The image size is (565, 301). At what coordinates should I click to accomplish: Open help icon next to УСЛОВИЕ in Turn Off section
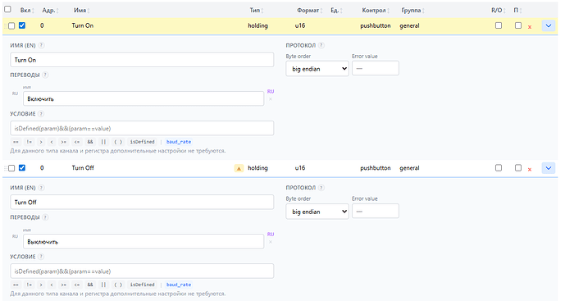click(x=41, y=257)
